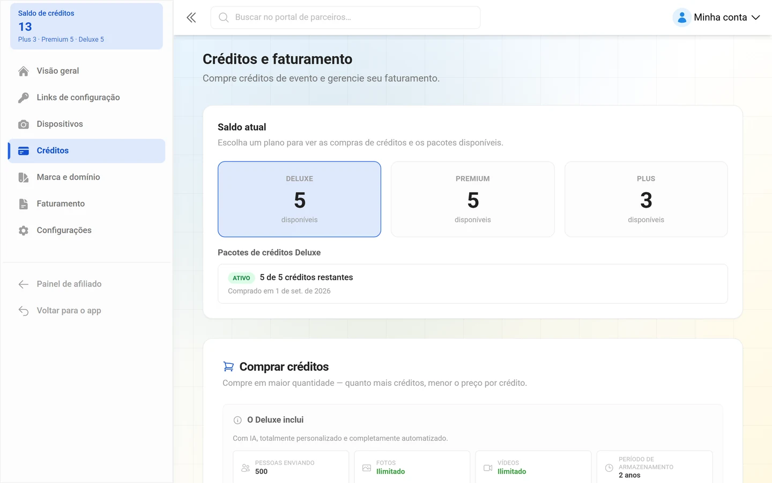Open Configurações from the sidebar
This screenshot has height=483, width=772.
pos(86,230)
